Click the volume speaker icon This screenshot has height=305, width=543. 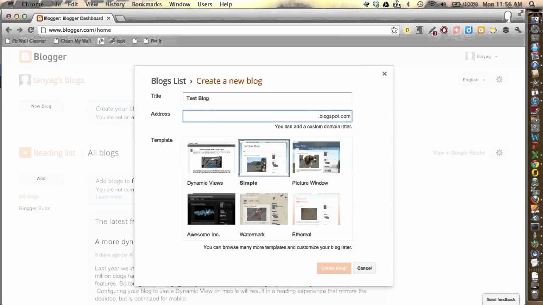[x=444, y=4]
